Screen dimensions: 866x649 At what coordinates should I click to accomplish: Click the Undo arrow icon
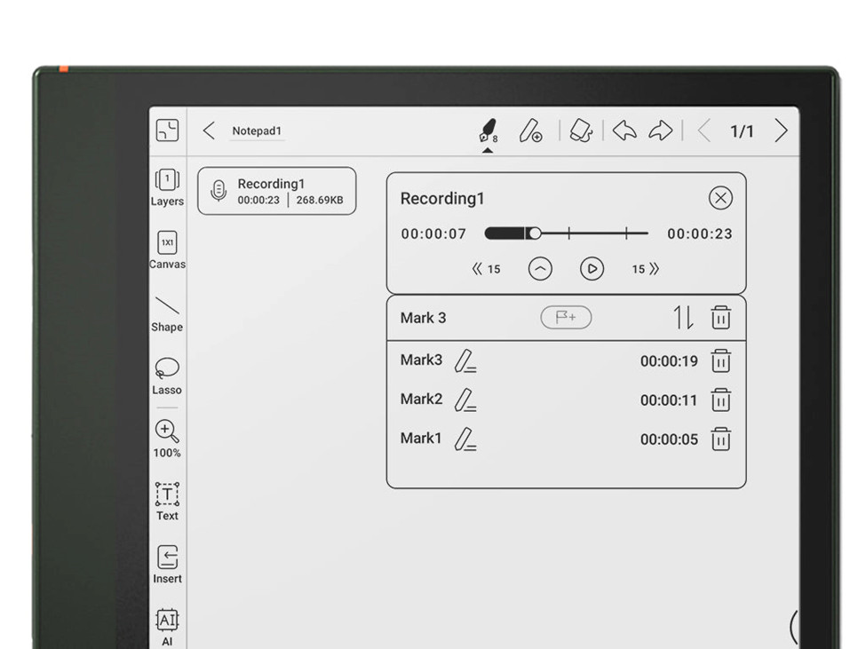tap(624, 131)
